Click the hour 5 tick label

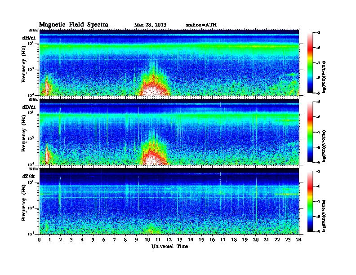tap(93, 240)
